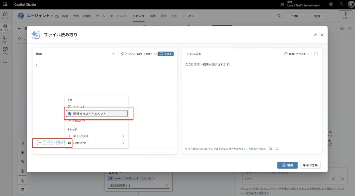Open 使用条件を読む link
355x196 pixels.
coord(258,149)
